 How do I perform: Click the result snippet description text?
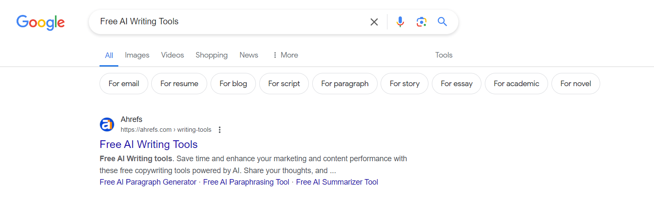pos(253,165)
